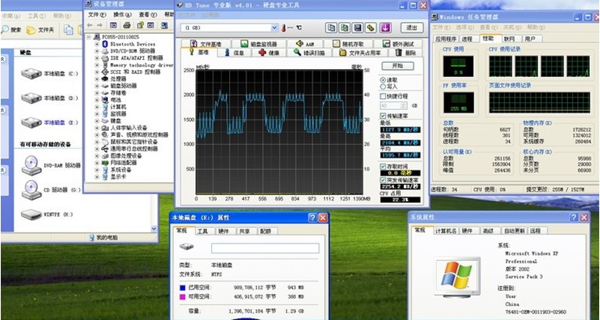Open the HD Tune drive selection dropdown
600x320 pixels.
tap(273, 28)
